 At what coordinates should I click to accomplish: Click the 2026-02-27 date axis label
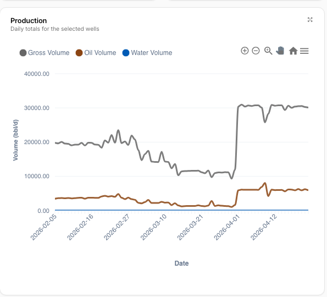coord(117,227)
